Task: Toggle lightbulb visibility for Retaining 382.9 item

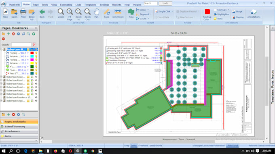Action: click(36, 56)
